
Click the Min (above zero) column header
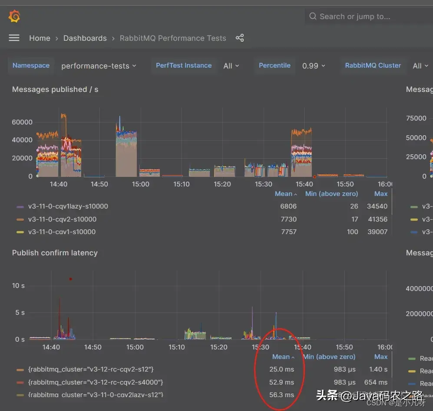(331, 193)
